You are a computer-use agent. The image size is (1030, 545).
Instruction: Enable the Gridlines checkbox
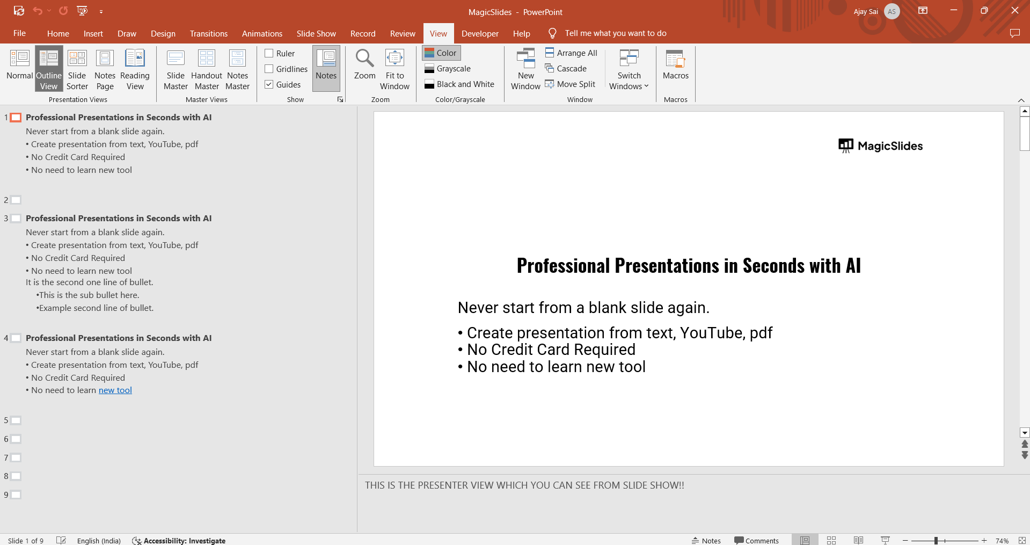click(x=269, y=69)
